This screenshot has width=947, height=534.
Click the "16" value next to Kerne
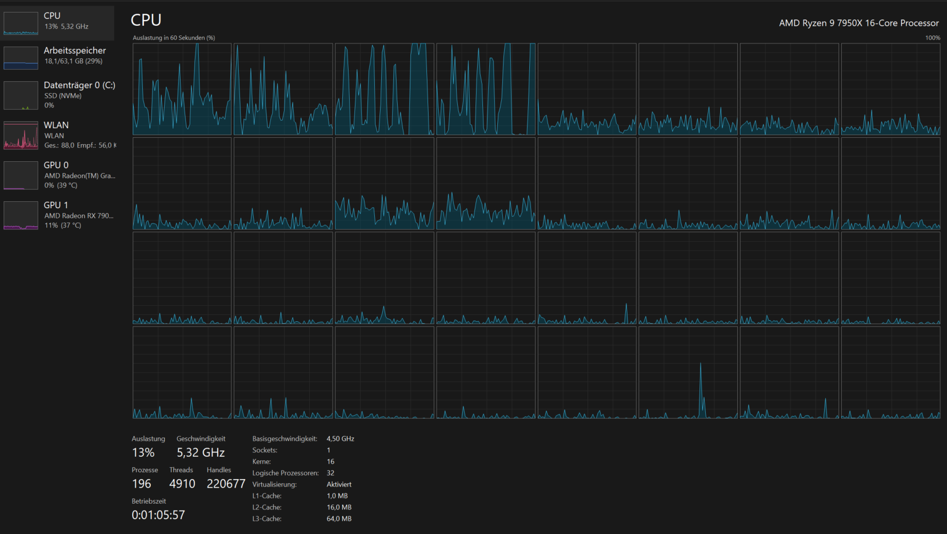point(330,462)
